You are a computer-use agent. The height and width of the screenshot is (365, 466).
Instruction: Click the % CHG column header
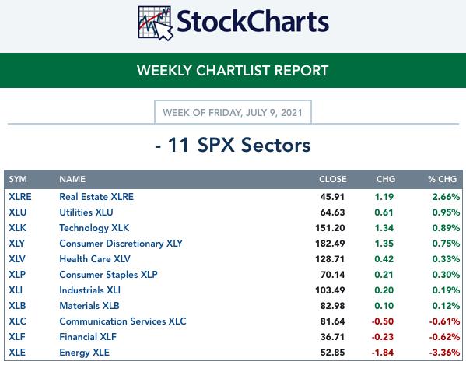[x=442, y=179]
